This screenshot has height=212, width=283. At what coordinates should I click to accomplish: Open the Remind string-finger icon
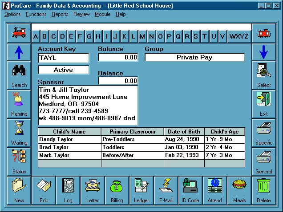pos(19,102)
